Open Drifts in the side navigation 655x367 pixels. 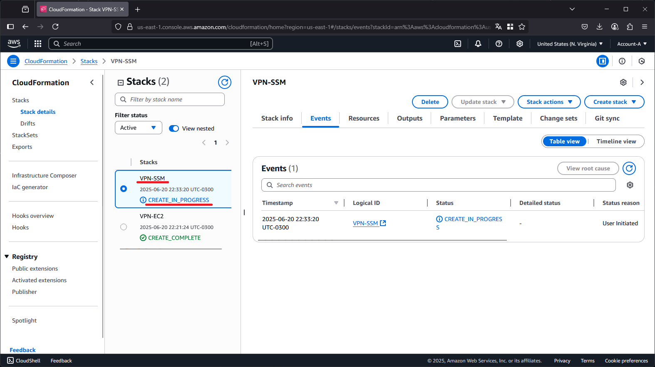(x=28, y=123)
